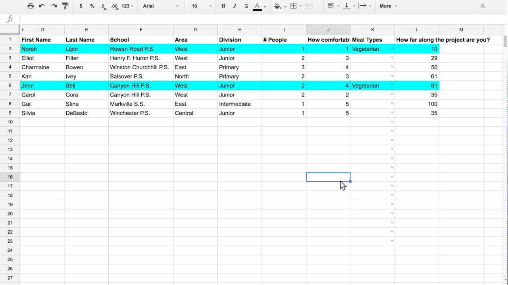Viewport: 508px width, 285px height.
Task: Format as percent
Action: click(x=92, y=6)
